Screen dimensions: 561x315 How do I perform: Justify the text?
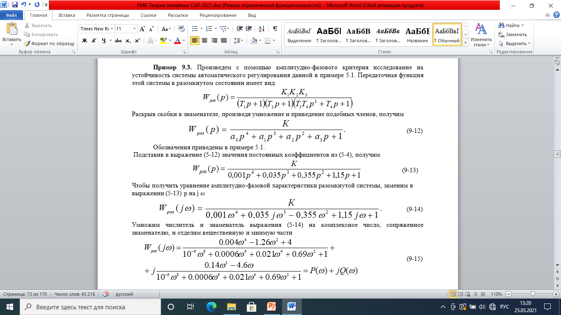pyautogui.click(x=224, y=40)
